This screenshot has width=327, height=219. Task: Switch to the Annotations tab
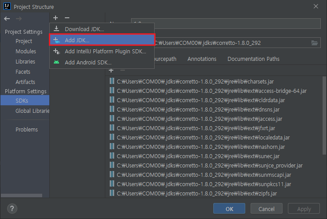202,59
